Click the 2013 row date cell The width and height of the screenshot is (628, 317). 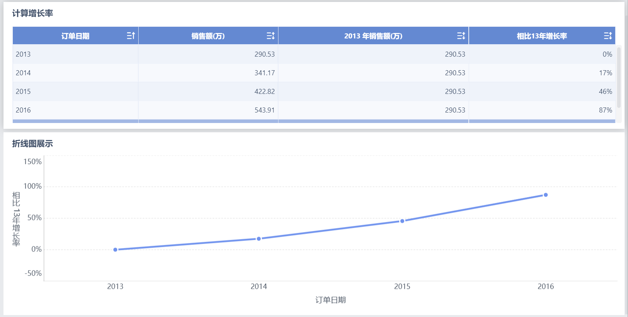click(75, 54)
